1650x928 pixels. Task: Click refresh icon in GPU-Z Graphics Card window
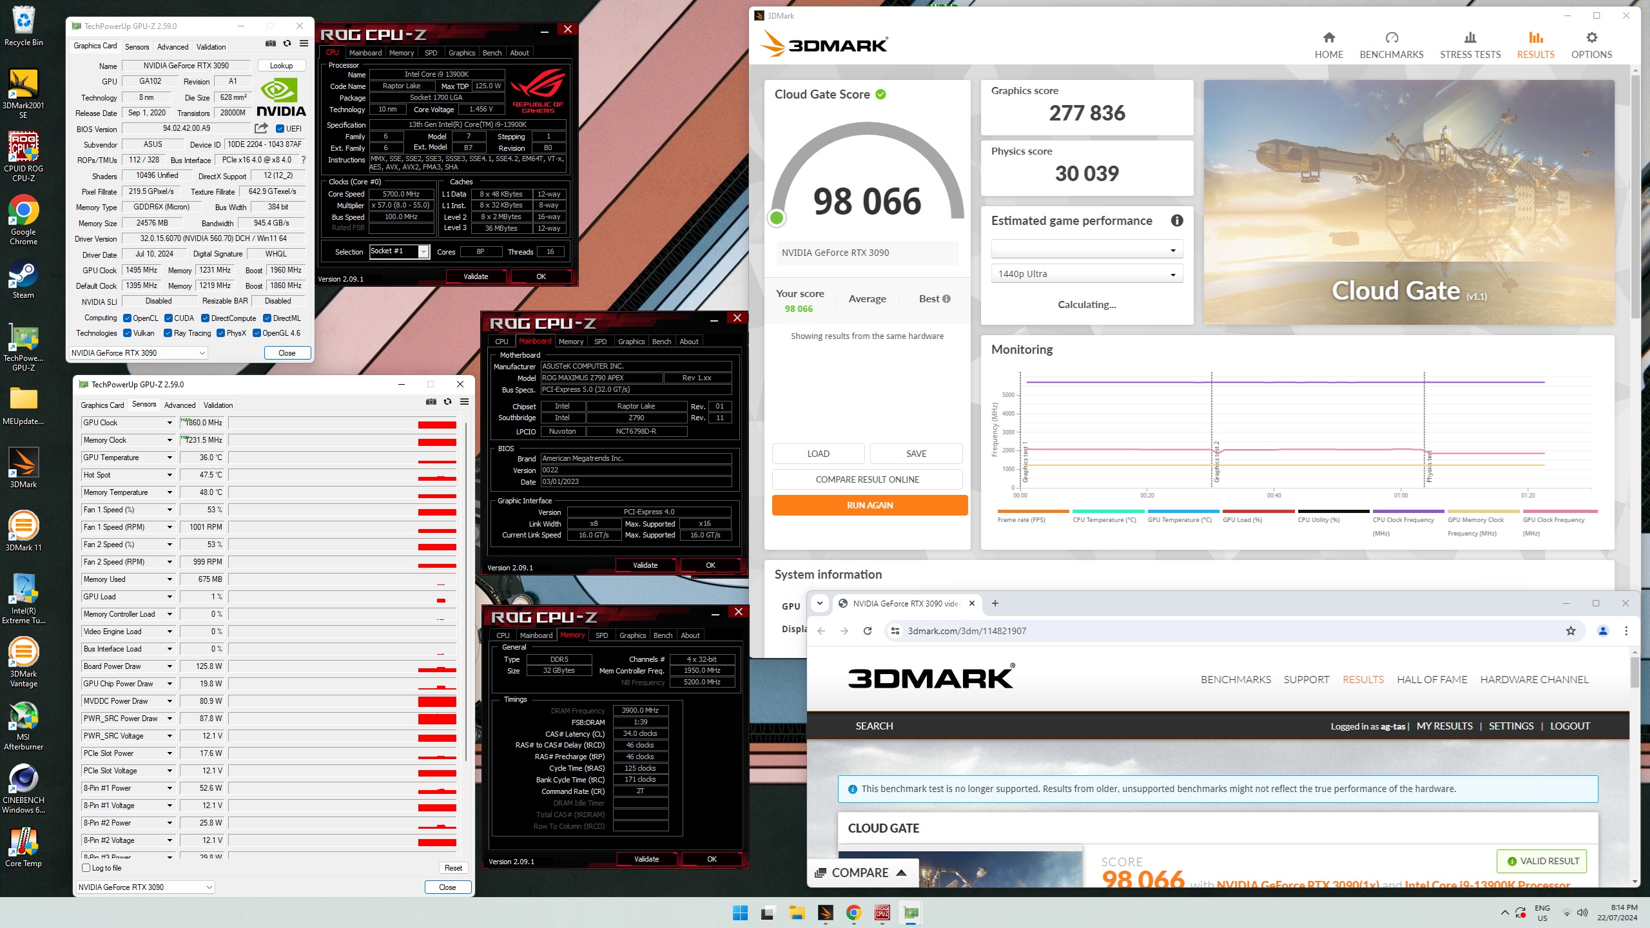(x=287, y=44)
